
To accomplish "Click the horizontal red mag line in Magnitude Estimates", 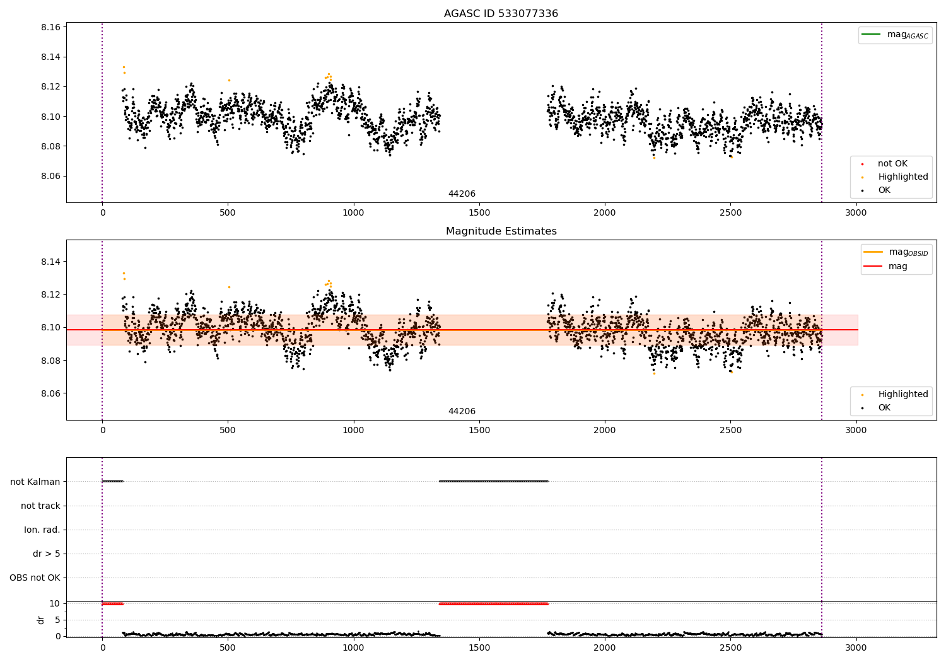I will (x=462, y=330).
